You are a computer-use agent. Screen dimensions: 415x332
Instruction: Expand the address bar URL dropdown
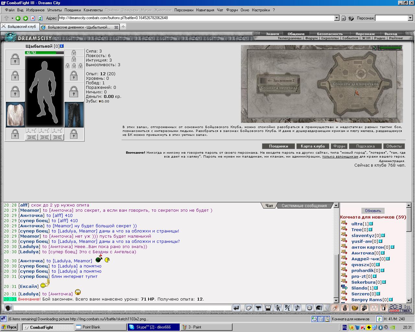point(337,18)
